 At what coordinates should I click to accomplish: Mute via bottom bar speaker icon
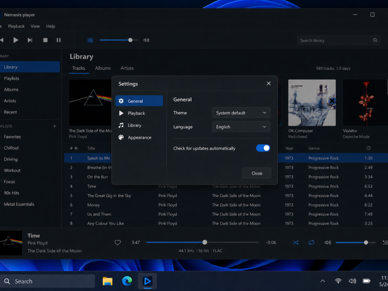tap(328, 242)
